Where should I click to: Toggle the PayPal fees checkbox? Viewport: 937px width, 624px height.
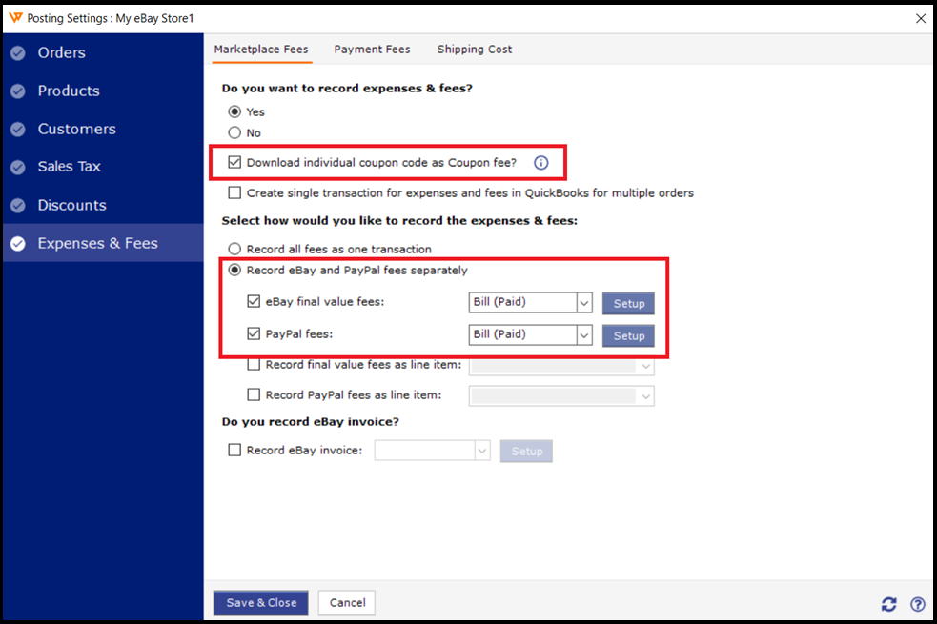254,333
